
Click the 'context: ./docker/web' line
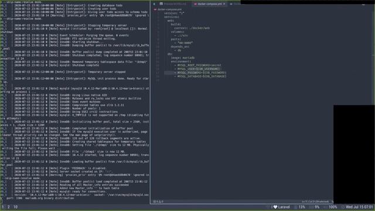[192, 28]
